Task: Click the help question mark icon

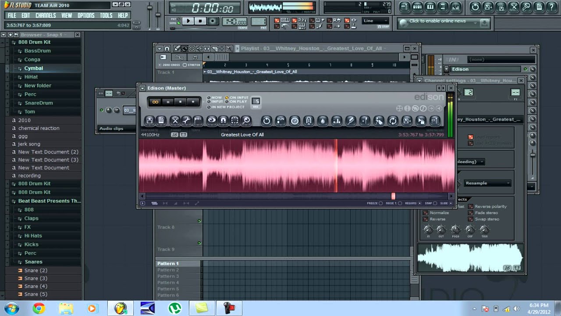Action: [x=551, y=7]
